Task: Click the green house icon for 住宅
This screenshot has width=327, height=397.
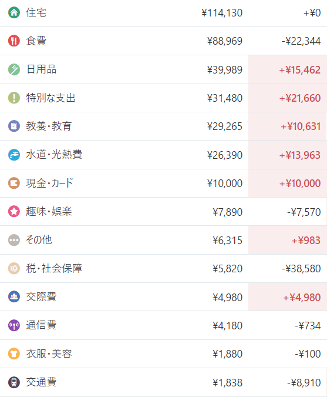Action: click(x=14, y=12)
